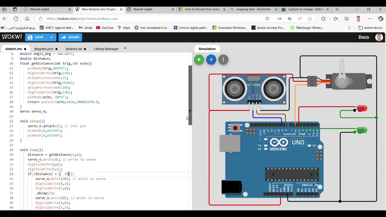
Task: Open Télécharger Windo... bookmark
Action: (x=307, y=28)
